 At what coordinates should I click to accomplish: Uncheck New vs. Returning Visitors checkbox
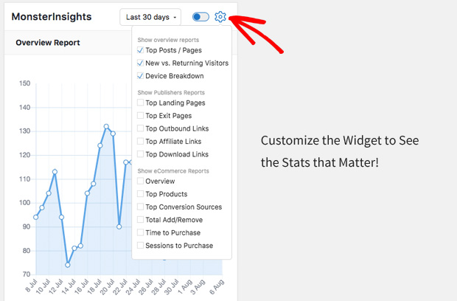(140, 63)
